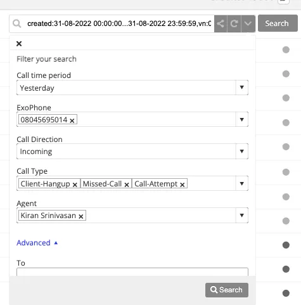Collapse the Advanced section
This screenshot has width=301, height=305.
pyautogui.click(x=37, y=243)
